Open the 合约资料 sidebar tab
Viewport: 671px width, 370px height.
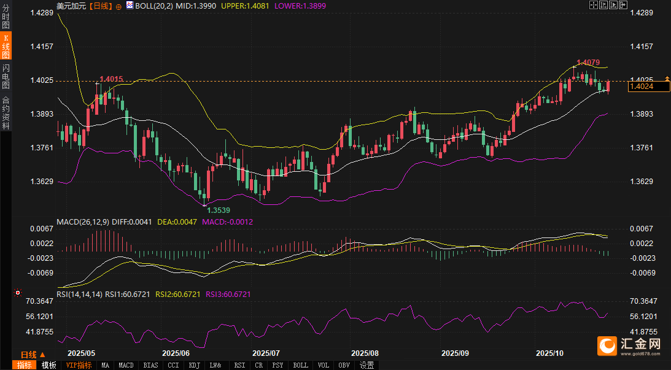pos(6,112)
